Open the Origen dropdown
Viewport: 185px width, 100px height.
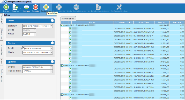tap(51, 67)
